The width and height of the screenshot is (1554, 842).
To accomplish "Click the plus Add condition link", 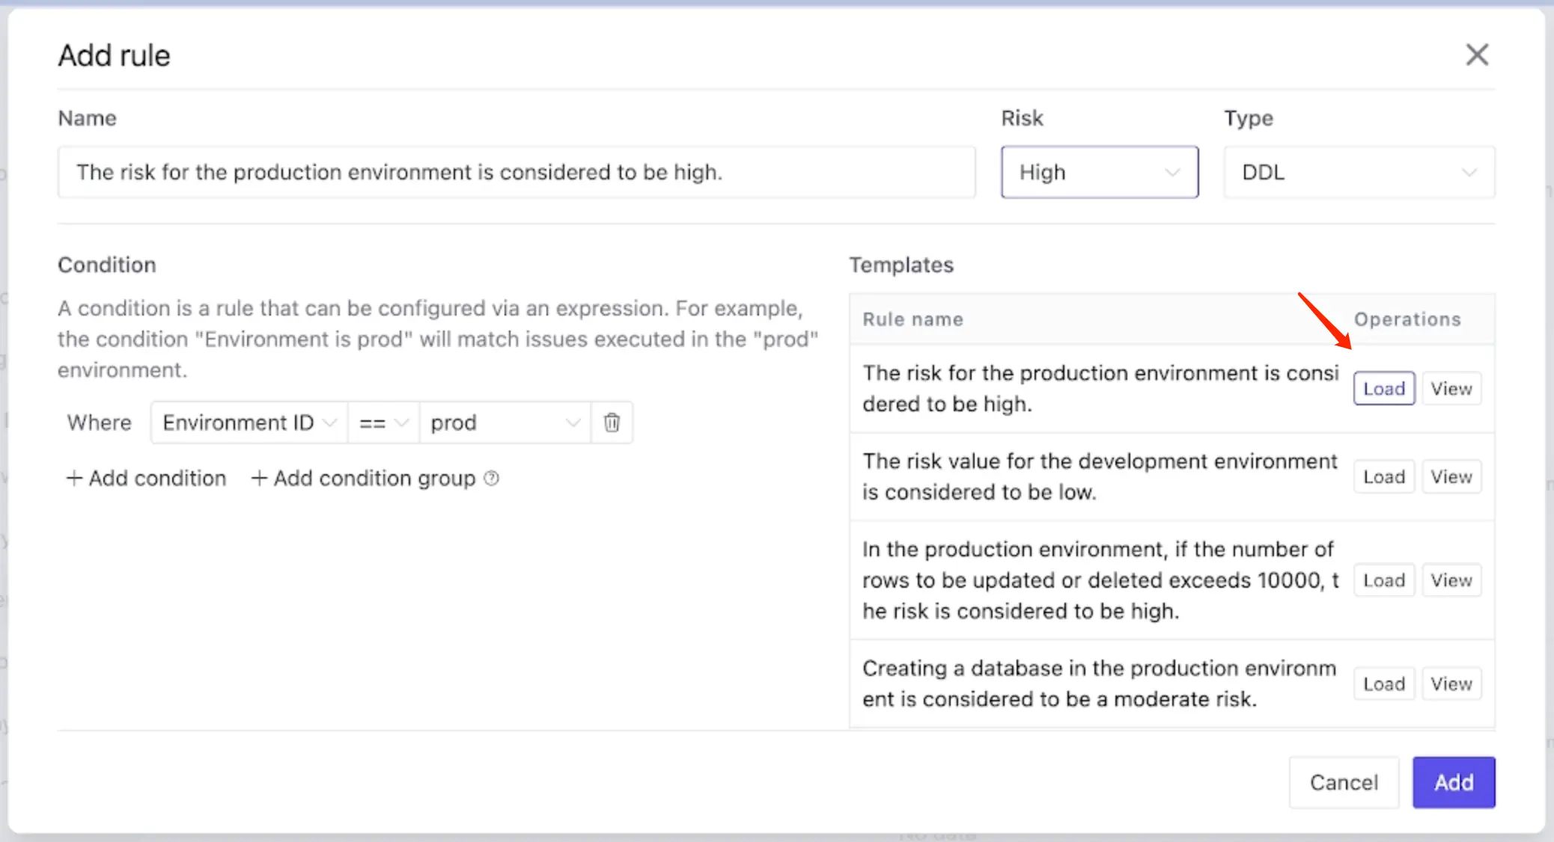I will [x=147, y=478].
